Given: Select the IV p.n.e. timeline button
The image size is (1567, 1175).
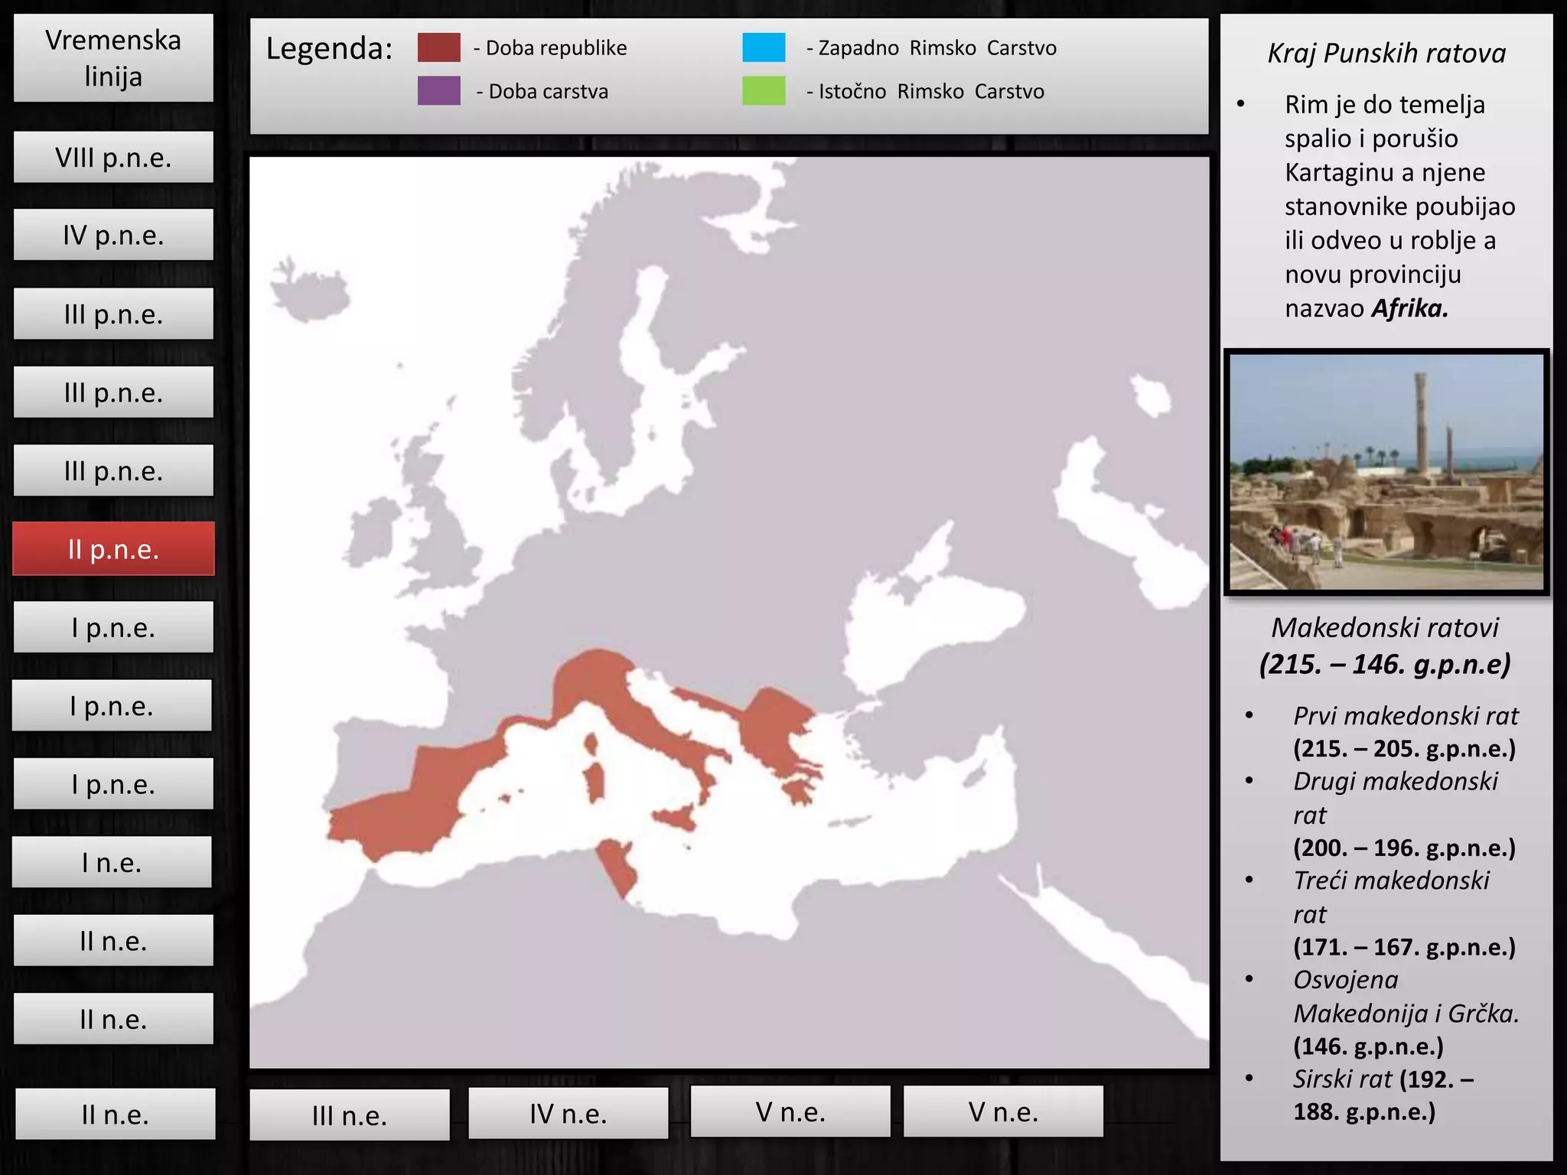Looking at the screenshot, I should tap(113, 236).
